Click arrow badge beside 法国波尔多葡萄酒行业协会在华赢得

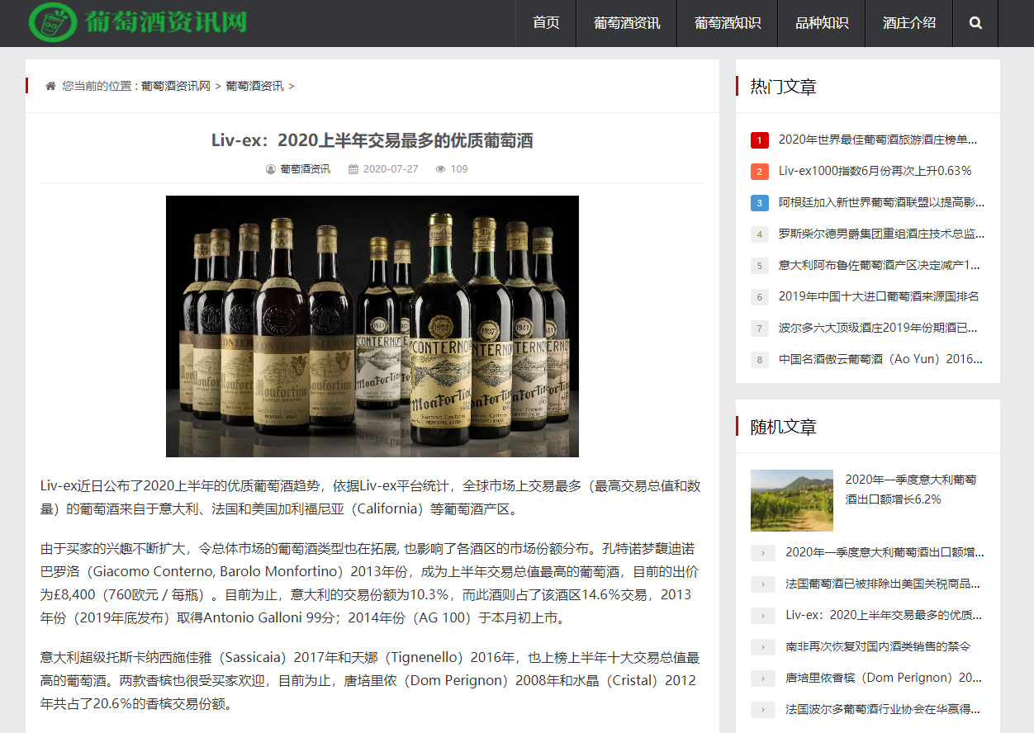[x=763, y=710]
